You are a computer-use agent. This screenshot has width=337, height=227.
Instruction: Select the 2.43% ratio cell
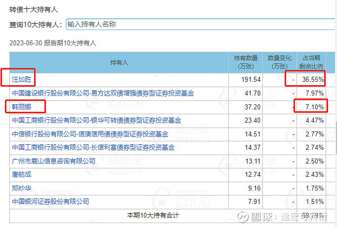[311, 175]
